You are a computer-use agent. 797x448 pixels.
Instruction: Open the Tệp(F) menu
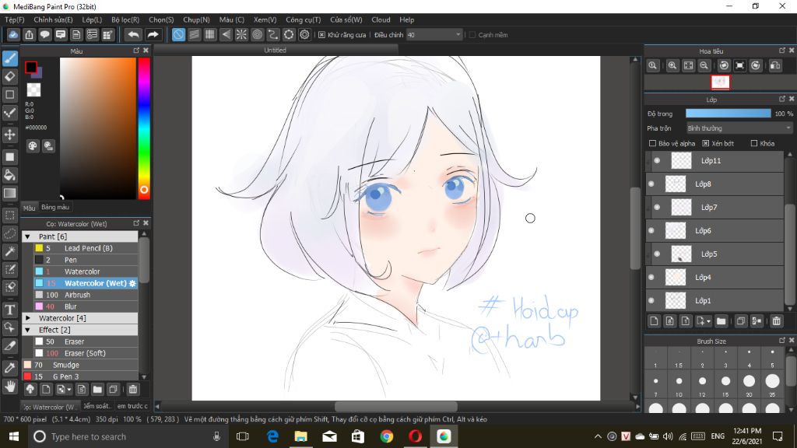[14, 19]
